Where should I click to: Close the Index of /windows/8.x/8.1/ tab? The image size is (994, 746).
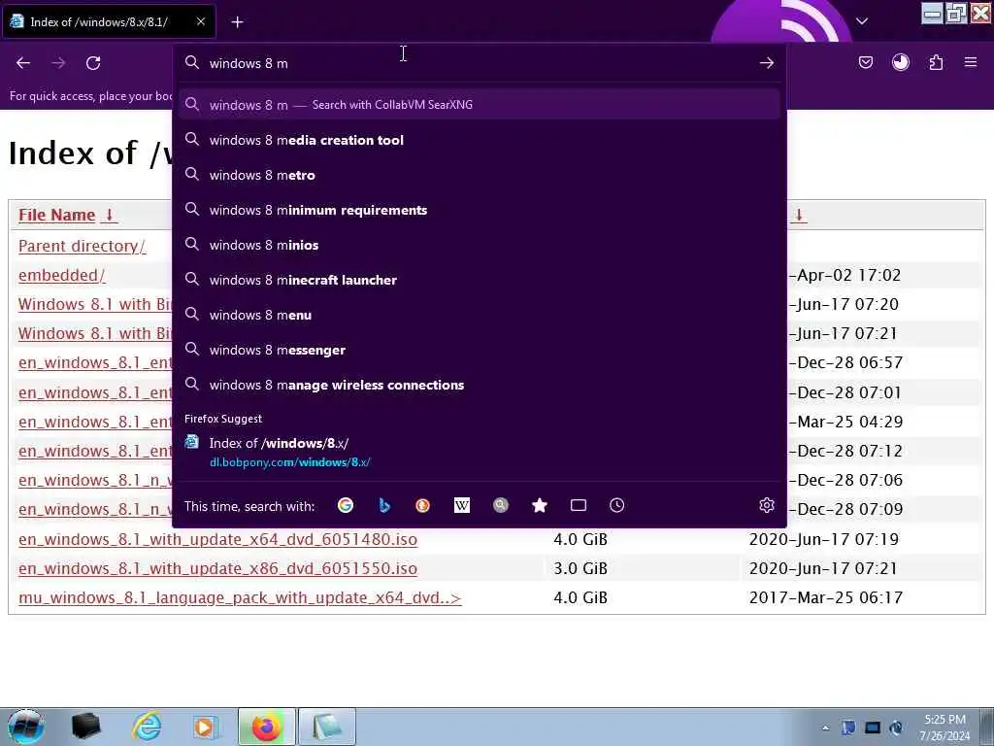[x=201, y=21]
